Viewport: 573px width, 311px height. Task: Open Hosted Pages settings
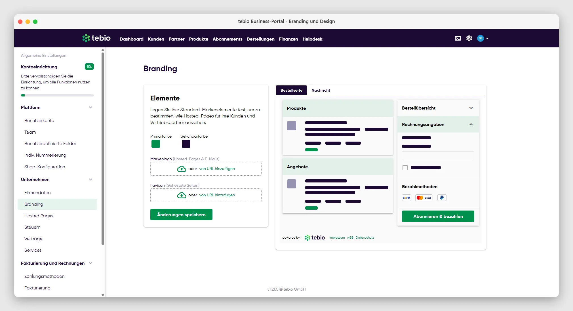[x=39, y=216]
